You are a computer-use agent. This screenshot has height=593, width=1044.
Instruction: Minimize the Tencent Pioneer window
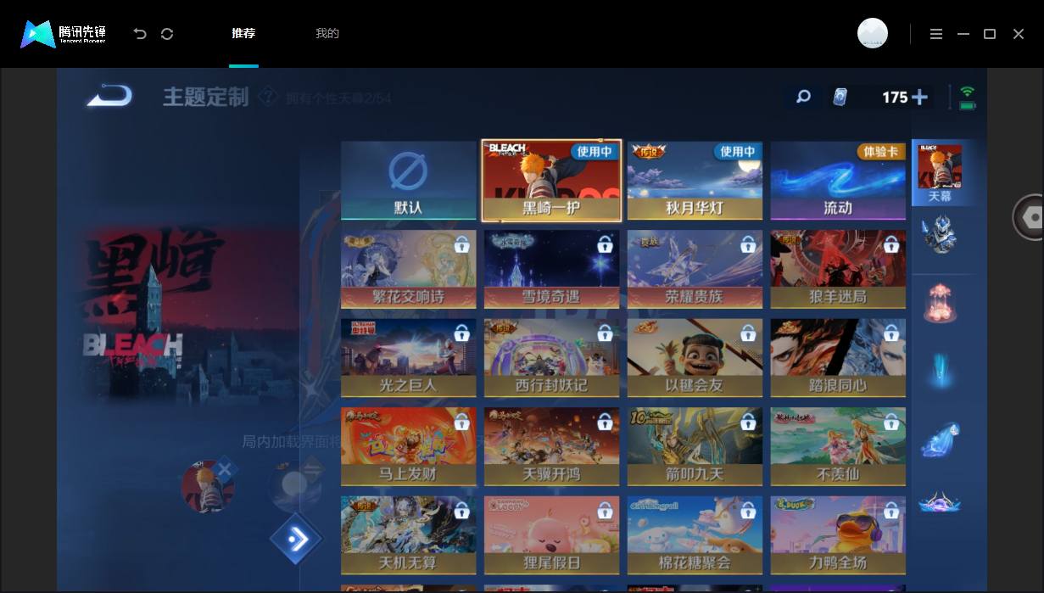pyautogui.click(x=963, y=34)
